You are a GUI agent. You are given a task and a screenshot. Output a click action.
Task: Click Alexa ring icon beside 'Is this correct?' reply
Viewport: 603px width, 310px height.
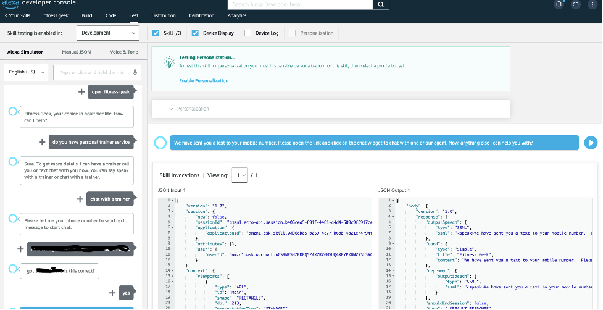point(13,268)
